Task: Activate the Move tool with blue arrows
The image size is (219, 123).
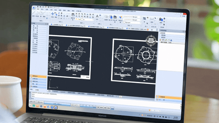Action: tap(52, 14)
